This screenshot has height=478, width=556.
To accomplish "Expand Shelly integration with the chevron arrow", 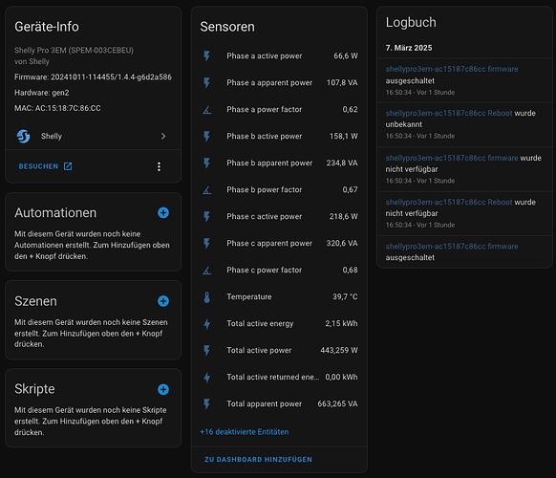I will coord(163,137).
